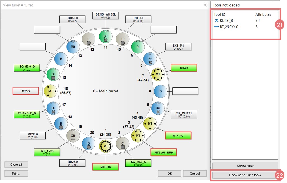The image size is (287, 183).
Task: Open the Print dialog
Action: pos(16,174)
